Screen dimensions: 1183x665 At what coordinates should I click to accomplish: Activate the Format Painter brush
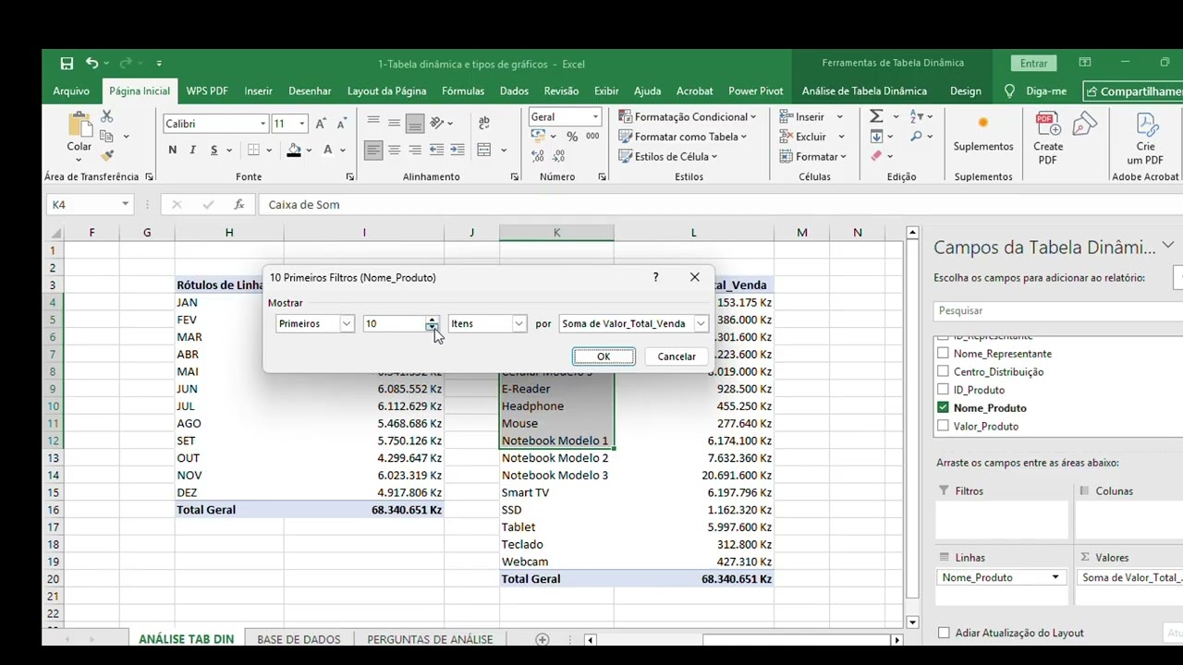coord(106,156)
